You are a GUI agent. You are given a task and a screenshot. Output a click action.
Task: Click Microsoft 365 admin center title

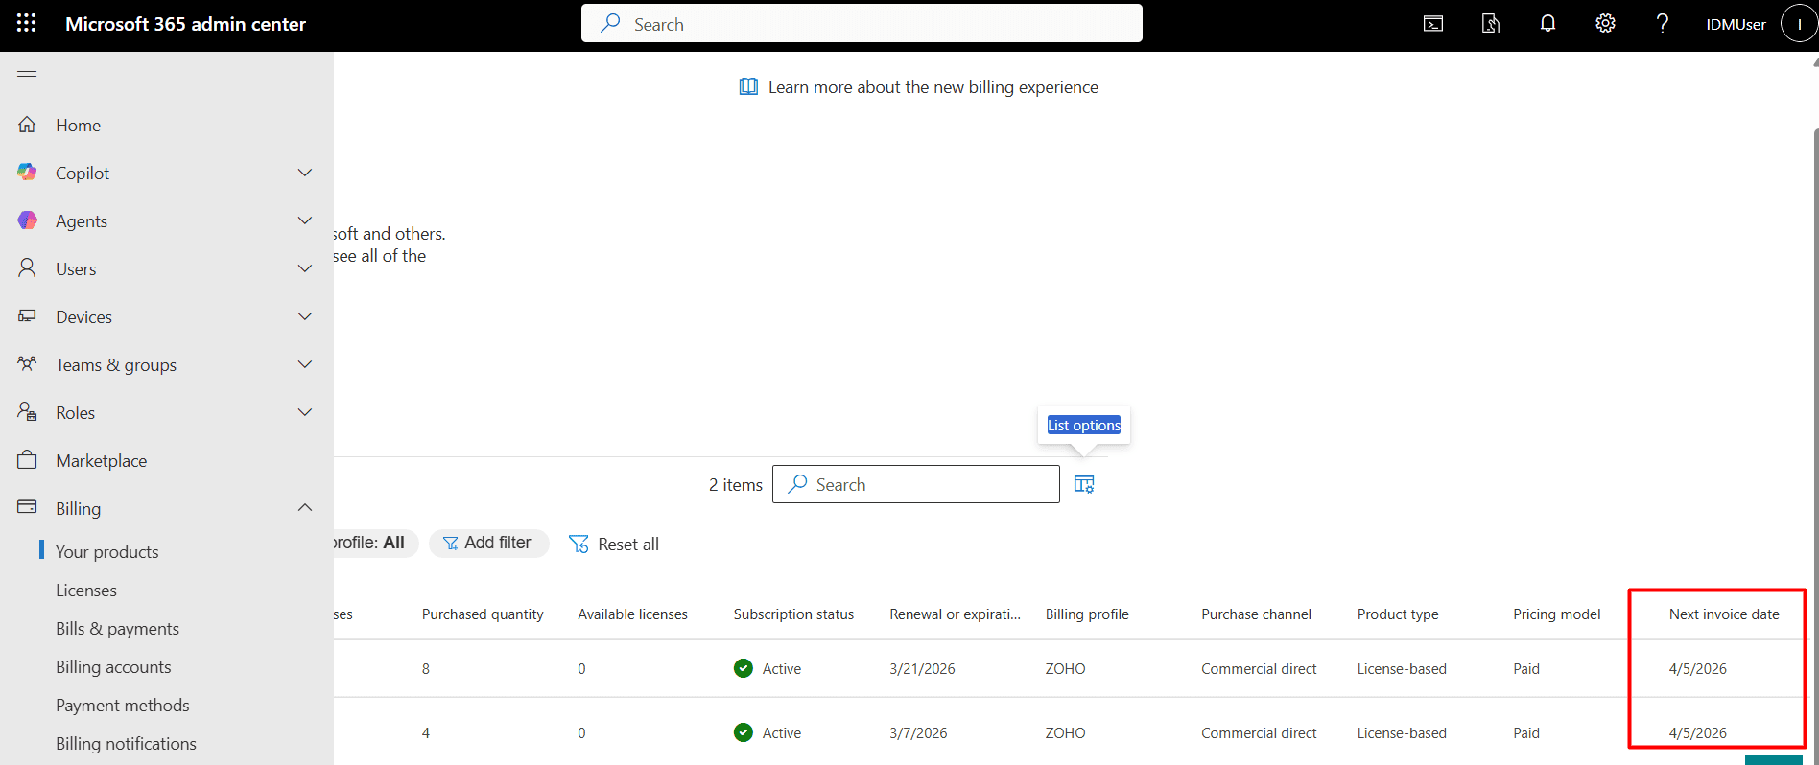coord(185,24)
